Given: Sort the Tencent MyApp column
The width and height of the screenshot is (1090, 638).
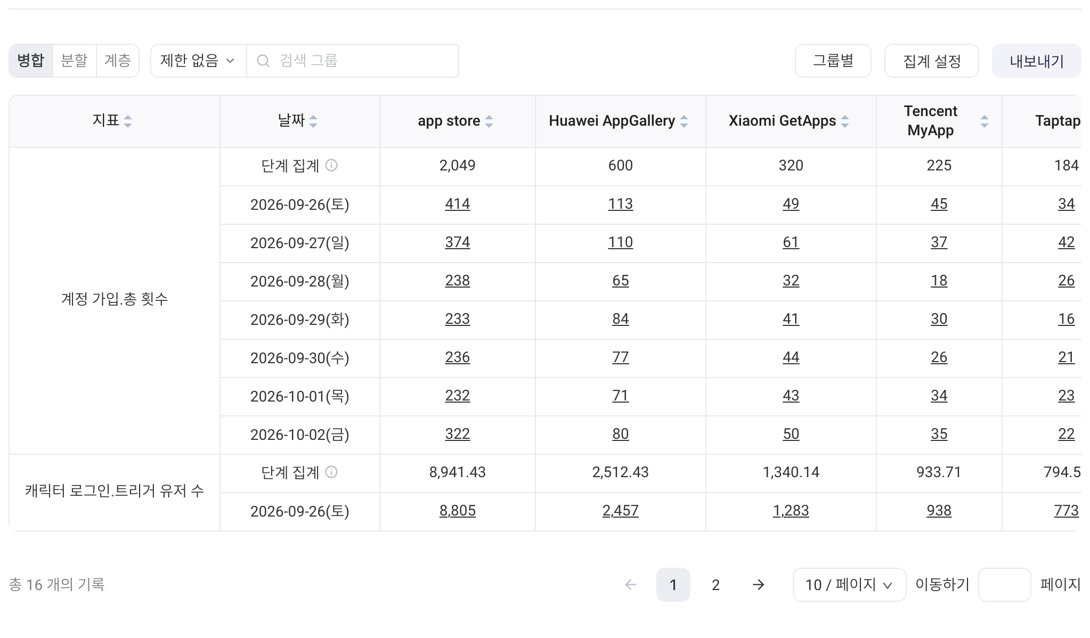Looking at the screenshot, I should (985, 121).
